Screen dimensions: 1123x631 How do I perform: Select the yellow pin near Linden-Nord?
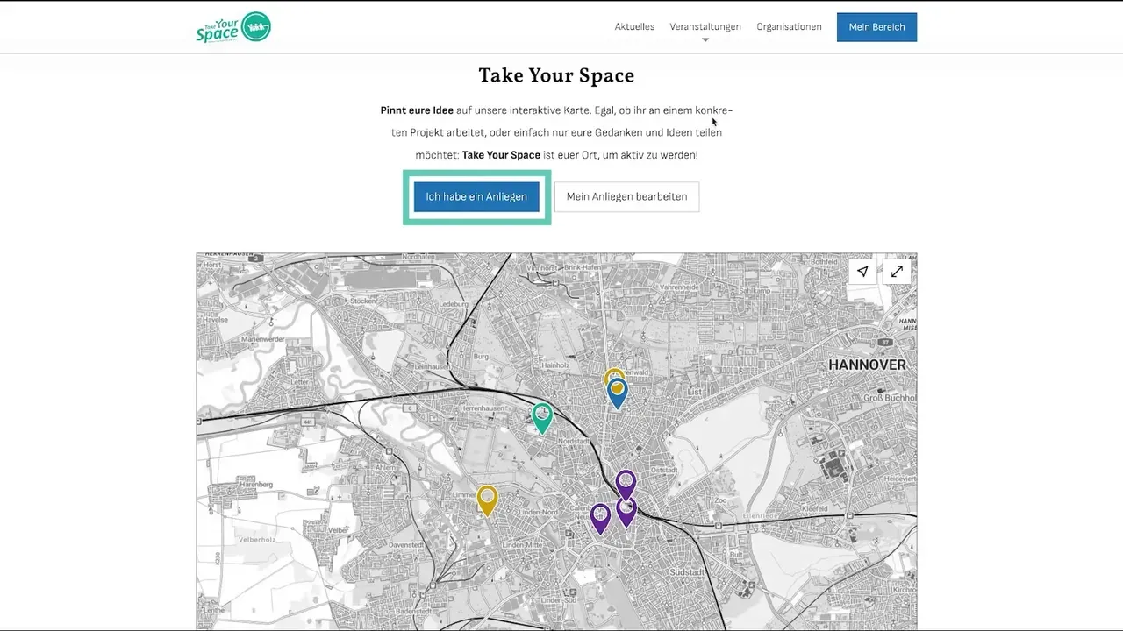(487, 500)
